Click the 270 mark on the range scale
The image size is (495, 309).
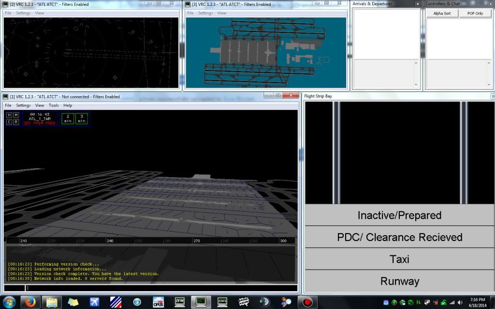coord(196,241)
